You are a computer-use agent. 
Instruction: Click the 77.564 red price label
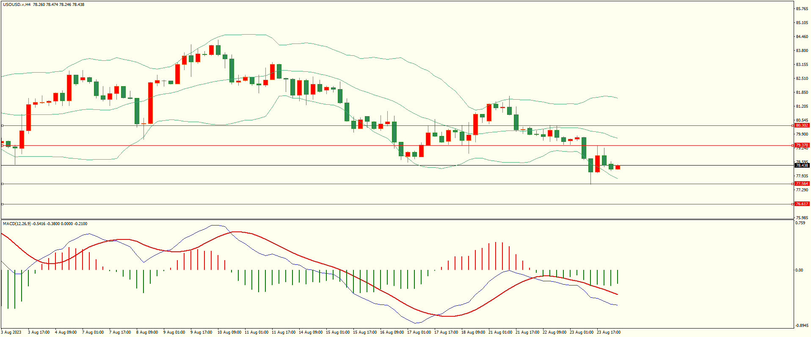[x=802, y=184]
